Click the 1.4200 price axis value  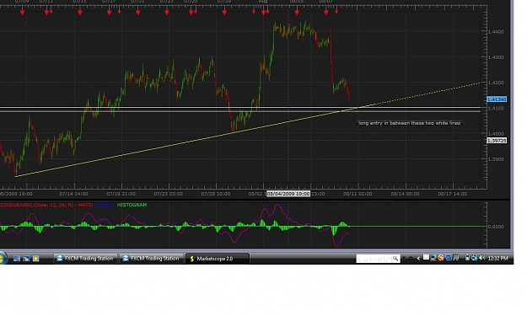[496, 83]
